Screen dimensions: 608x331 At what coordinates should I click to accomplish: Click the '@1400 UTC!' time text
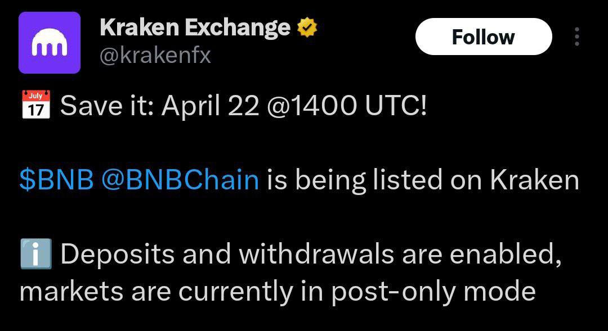coord(347,105)
